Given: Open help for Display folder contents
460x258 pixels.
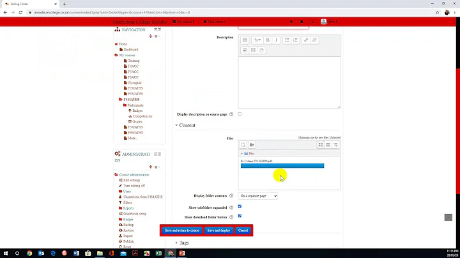Looking at the screenshot, I should coord(231,196).
